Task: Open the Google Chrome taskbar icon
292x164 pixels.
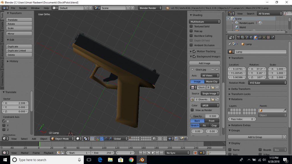Action: 131,160
